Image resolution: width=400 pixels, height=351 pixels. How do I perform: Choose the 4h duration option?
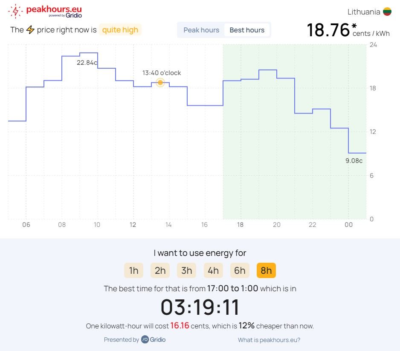[213, 270]
